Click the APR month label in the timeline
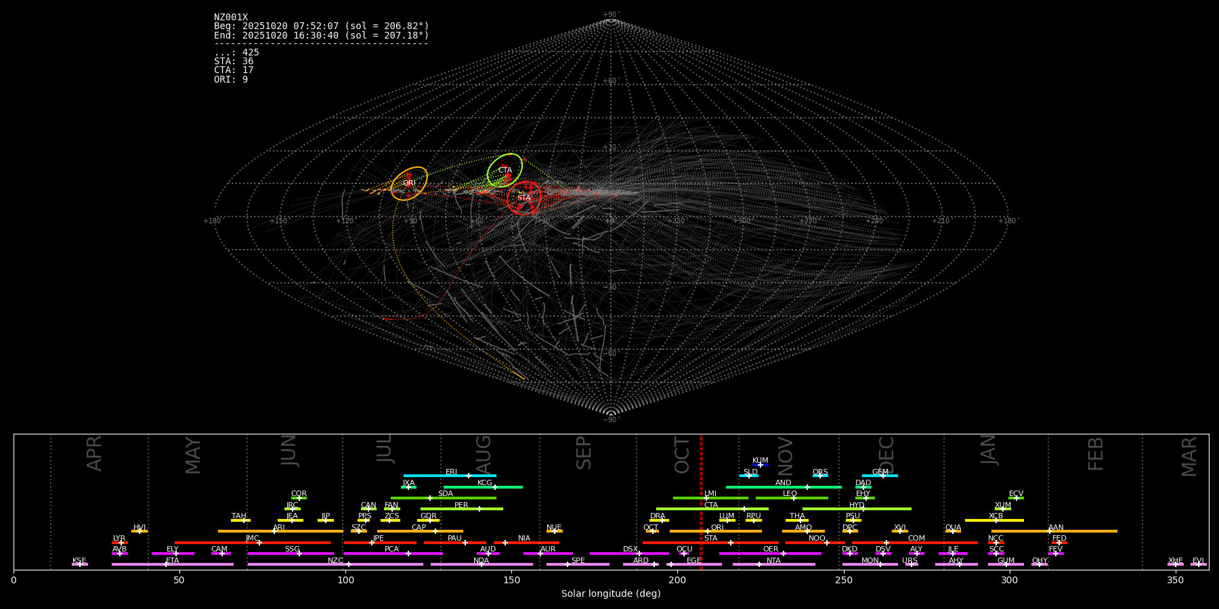 94,453
